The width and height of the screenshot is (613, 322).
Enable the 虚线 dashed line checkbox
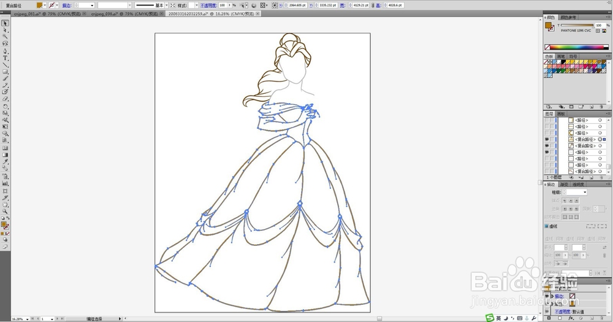[547, 226]
